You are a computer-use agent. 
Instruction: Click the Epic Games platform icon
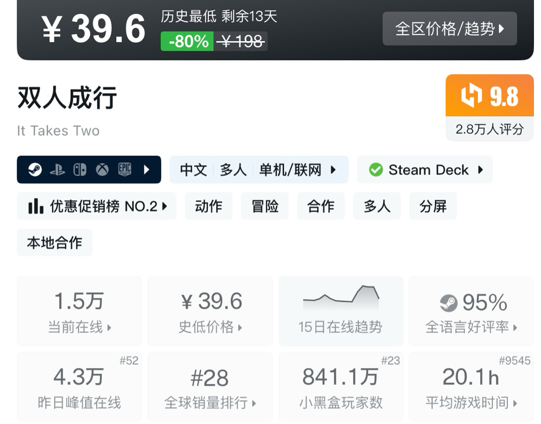pos(125,170)
